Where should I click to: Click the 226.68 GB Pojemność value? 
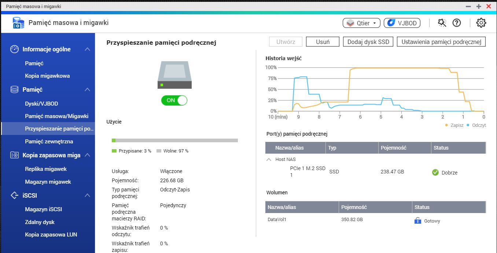172,180
